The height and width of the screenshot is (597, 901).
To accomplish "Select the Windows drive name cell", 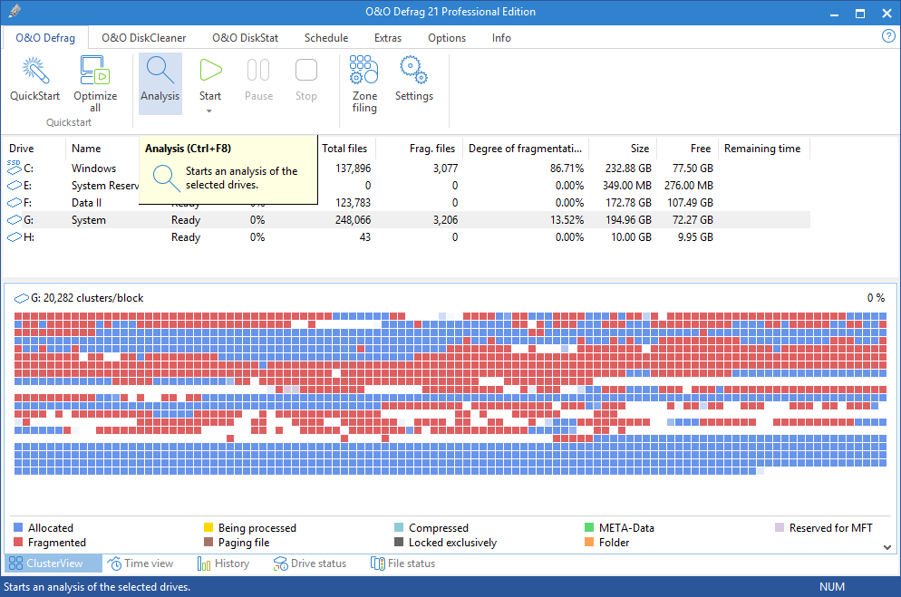I will 93,169.
